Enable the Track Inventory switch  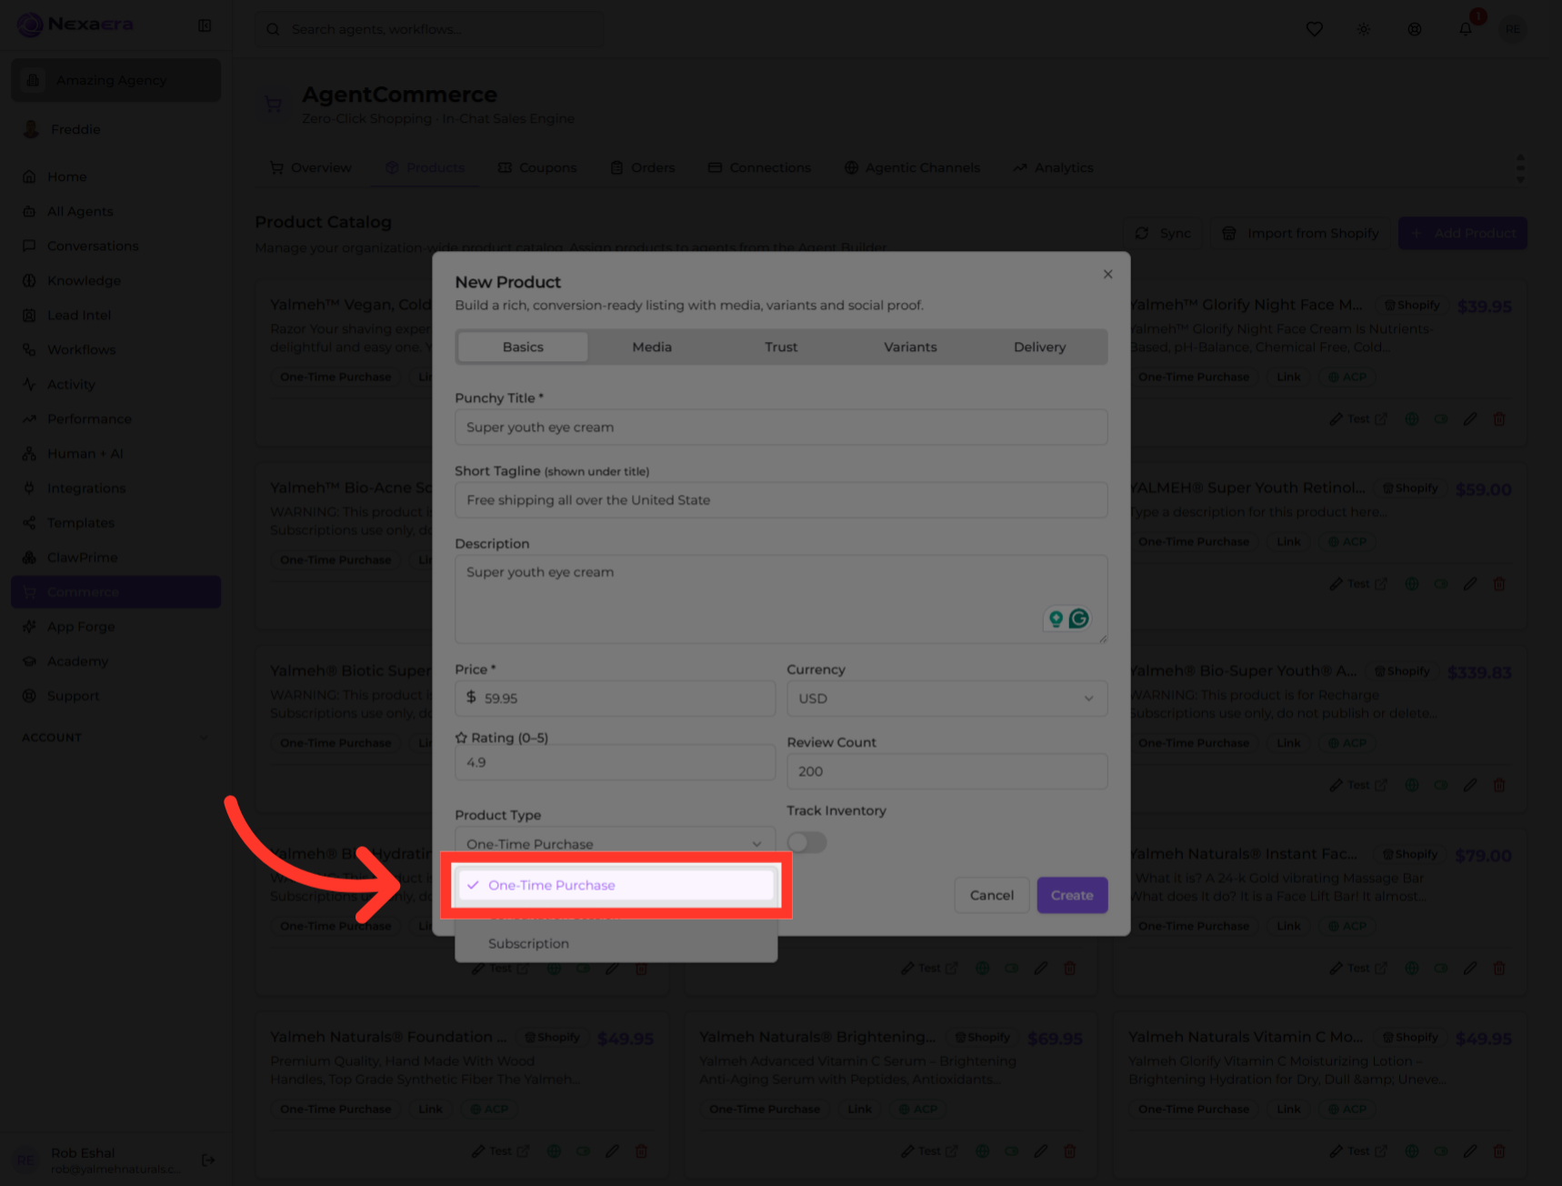(806, 842)
